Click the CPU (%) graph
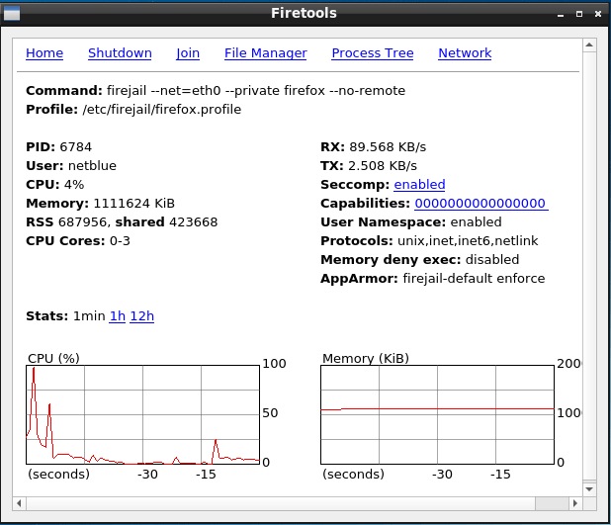Image resolution: width=611 pixels, height=525 pixels. [x=142, y=414]
